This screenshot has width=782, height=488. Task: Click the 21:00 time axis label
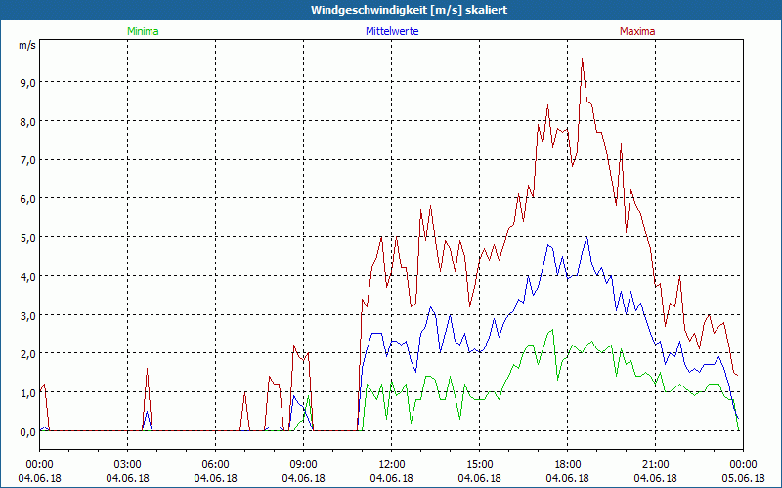point(655,465)
